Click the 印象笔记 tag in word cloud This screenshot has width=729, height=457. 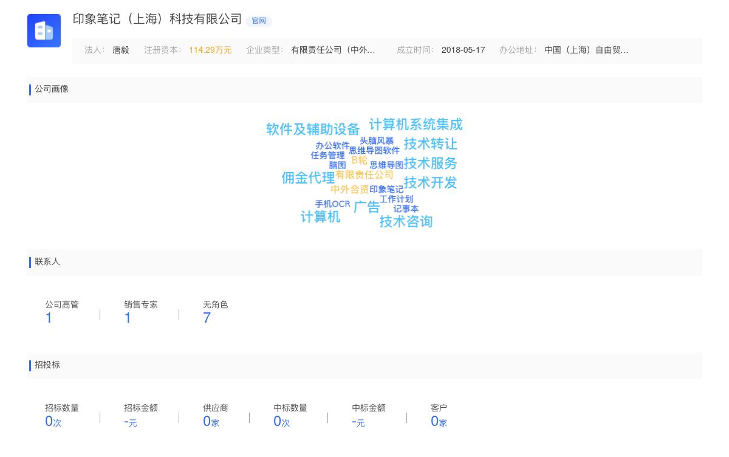[x=386, y=190]
